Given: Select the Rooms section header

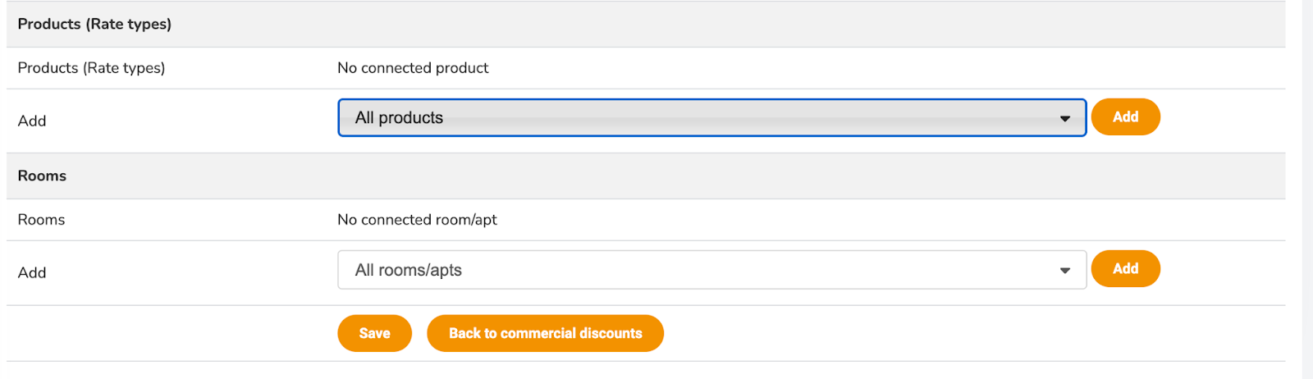Looking at the screenshot, I should [x=42, y=176].
